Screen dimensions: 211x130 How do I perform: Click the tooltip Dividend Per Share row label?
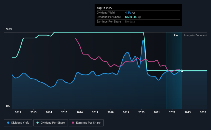tap(109, 17)
